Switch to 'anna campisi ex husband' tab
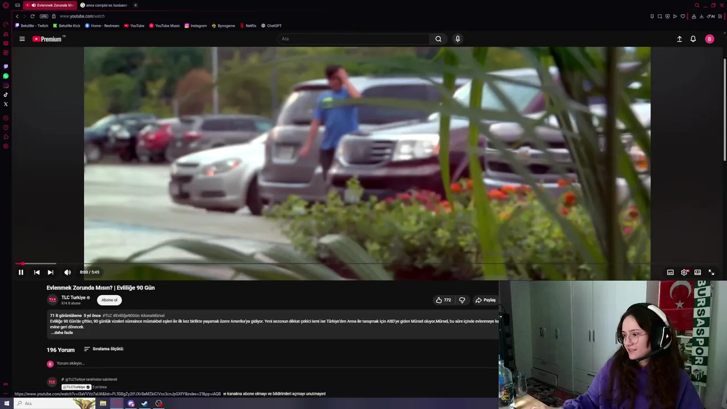Viewport: 727px width, 409px height. tap(105, 5)
